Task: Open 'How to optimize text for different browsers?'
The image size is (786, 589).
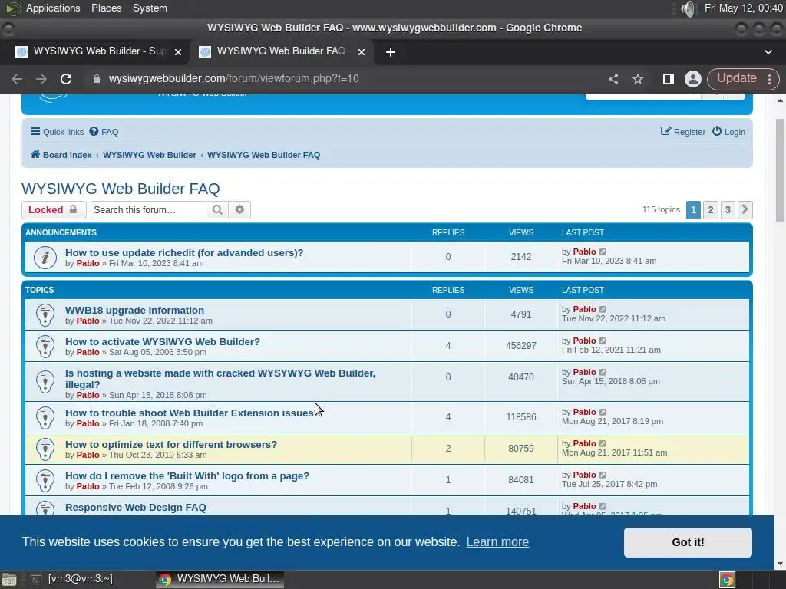Action: [171, 444]
